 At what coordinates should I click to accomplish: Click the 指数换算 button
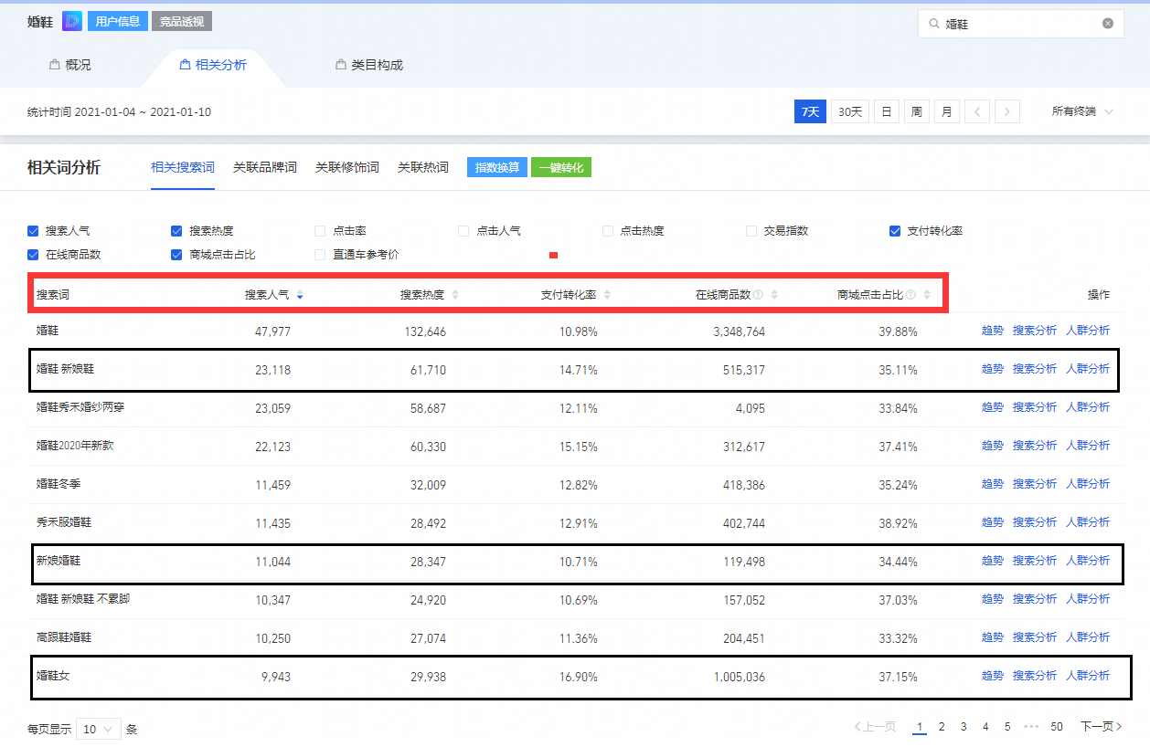[x=497, y=168]
